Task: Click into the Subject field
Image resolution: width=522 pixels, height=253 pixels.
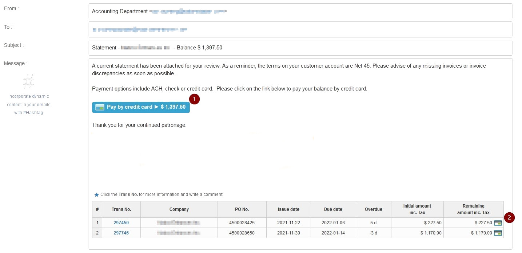Action: point(300,48)
